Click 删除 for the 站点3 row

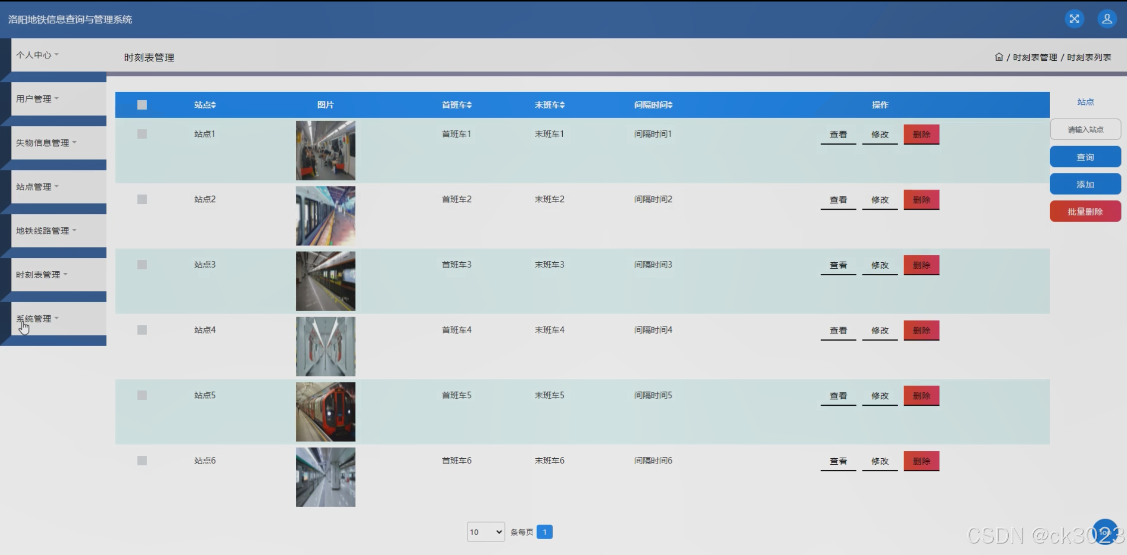921,265
